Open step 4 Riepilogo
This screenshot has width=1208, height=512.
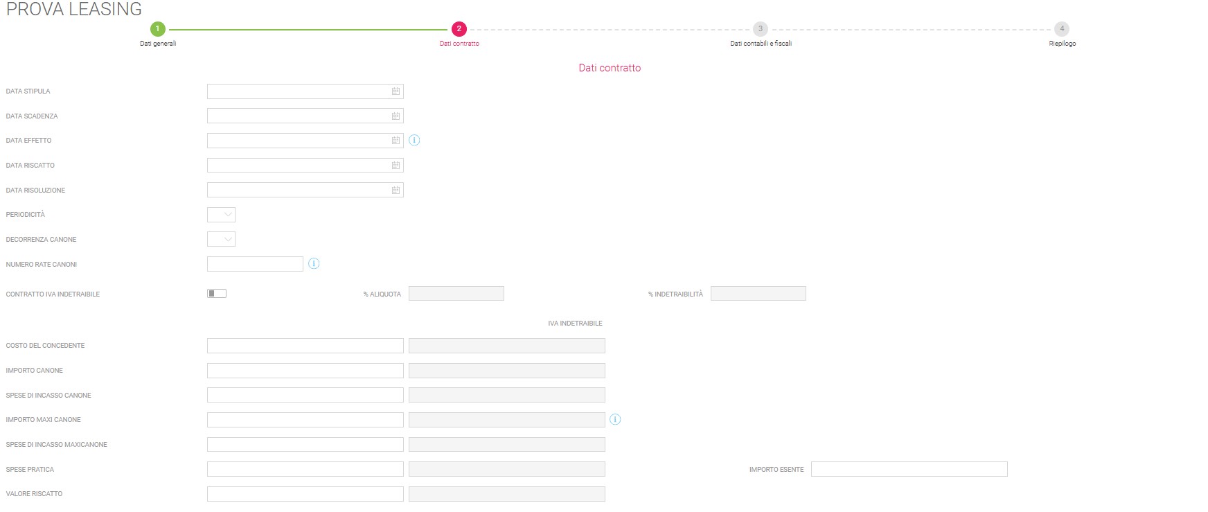(x=1062, y=29)
